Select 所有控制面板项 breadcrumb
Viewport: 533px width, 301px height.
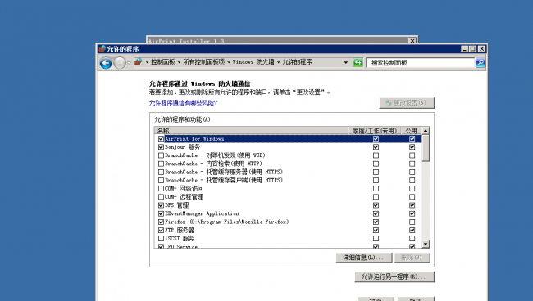tap(204, 62)
